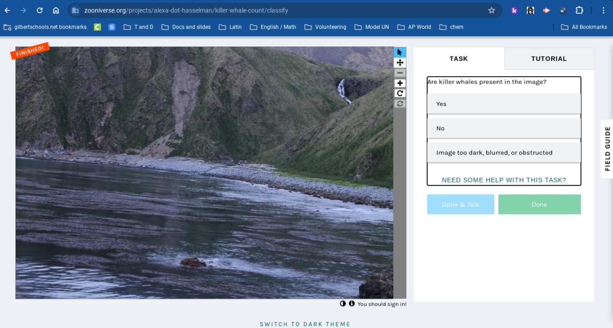
Task: Click the zooniverse.org address bar URL
Action: coord(186,10)
